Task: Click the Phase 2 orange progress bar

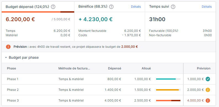Action: coord(168,90)
